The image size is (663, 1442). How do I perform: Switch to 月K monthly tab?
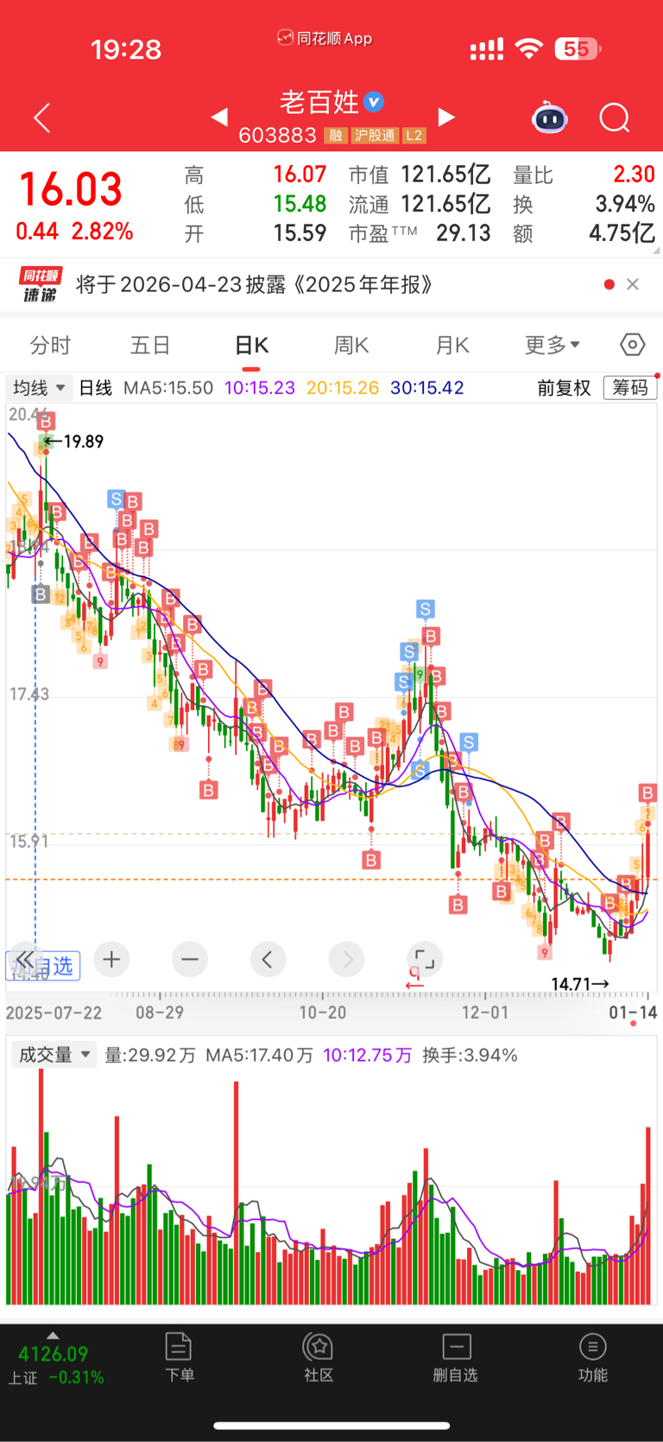pyautogui.click(x=451, y=346)
